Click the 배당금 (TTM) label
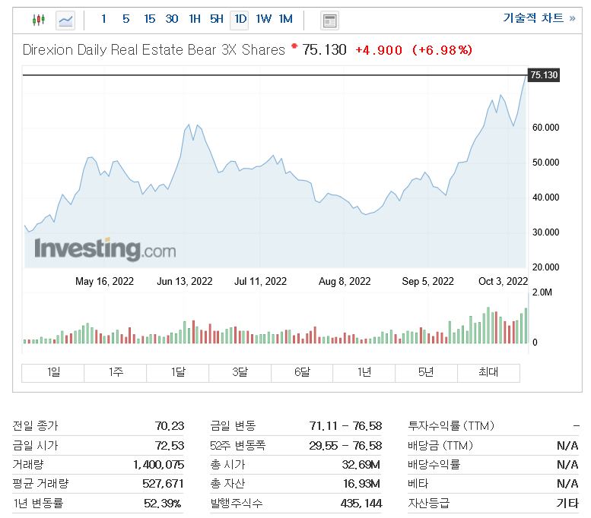This screenshot has width=591, height=518. 440,446
